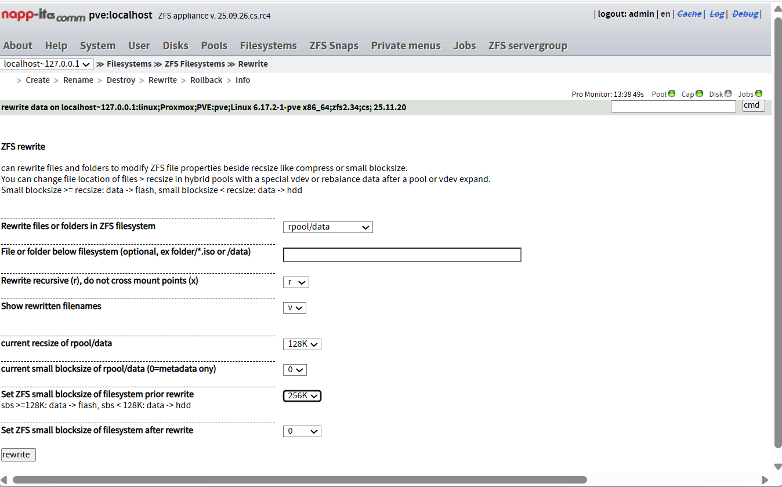This screenshot has width=782, height=487.
Task: Click the en language link
Action: (x=665, y=14)
